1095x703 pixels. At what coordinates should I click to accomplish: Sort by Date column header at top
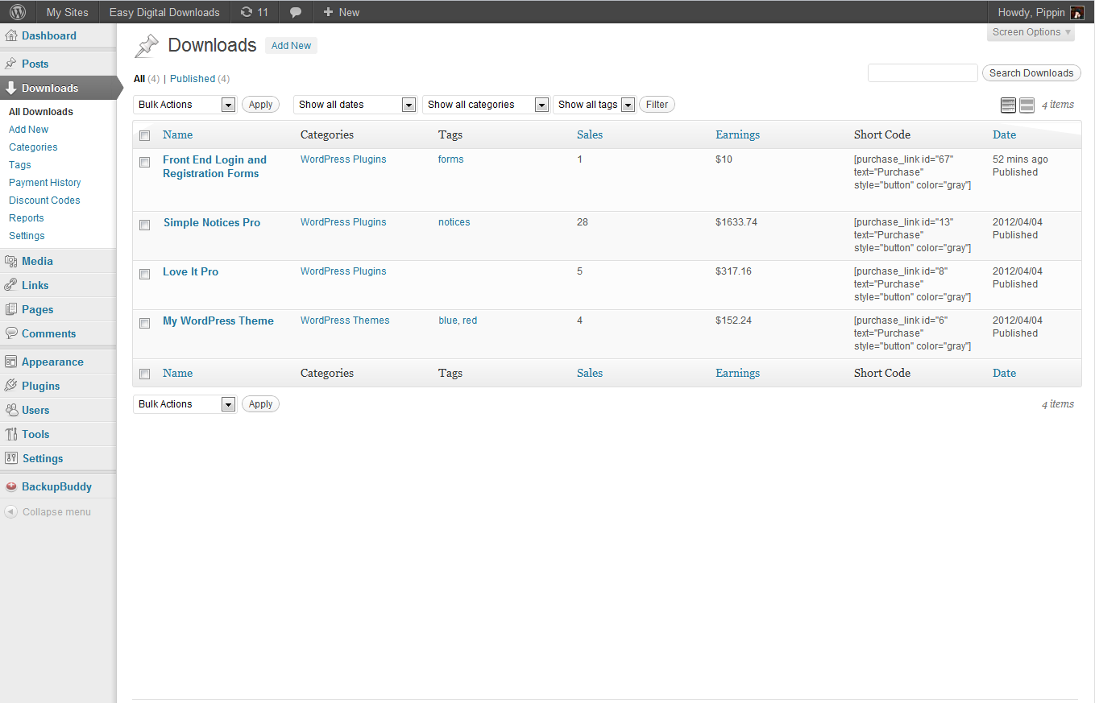point(1004,135)
